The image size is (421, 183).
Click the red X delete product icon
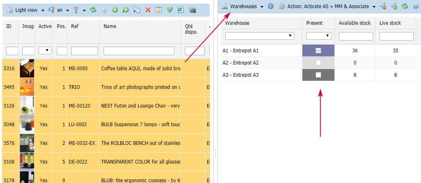tap(148, 10)
